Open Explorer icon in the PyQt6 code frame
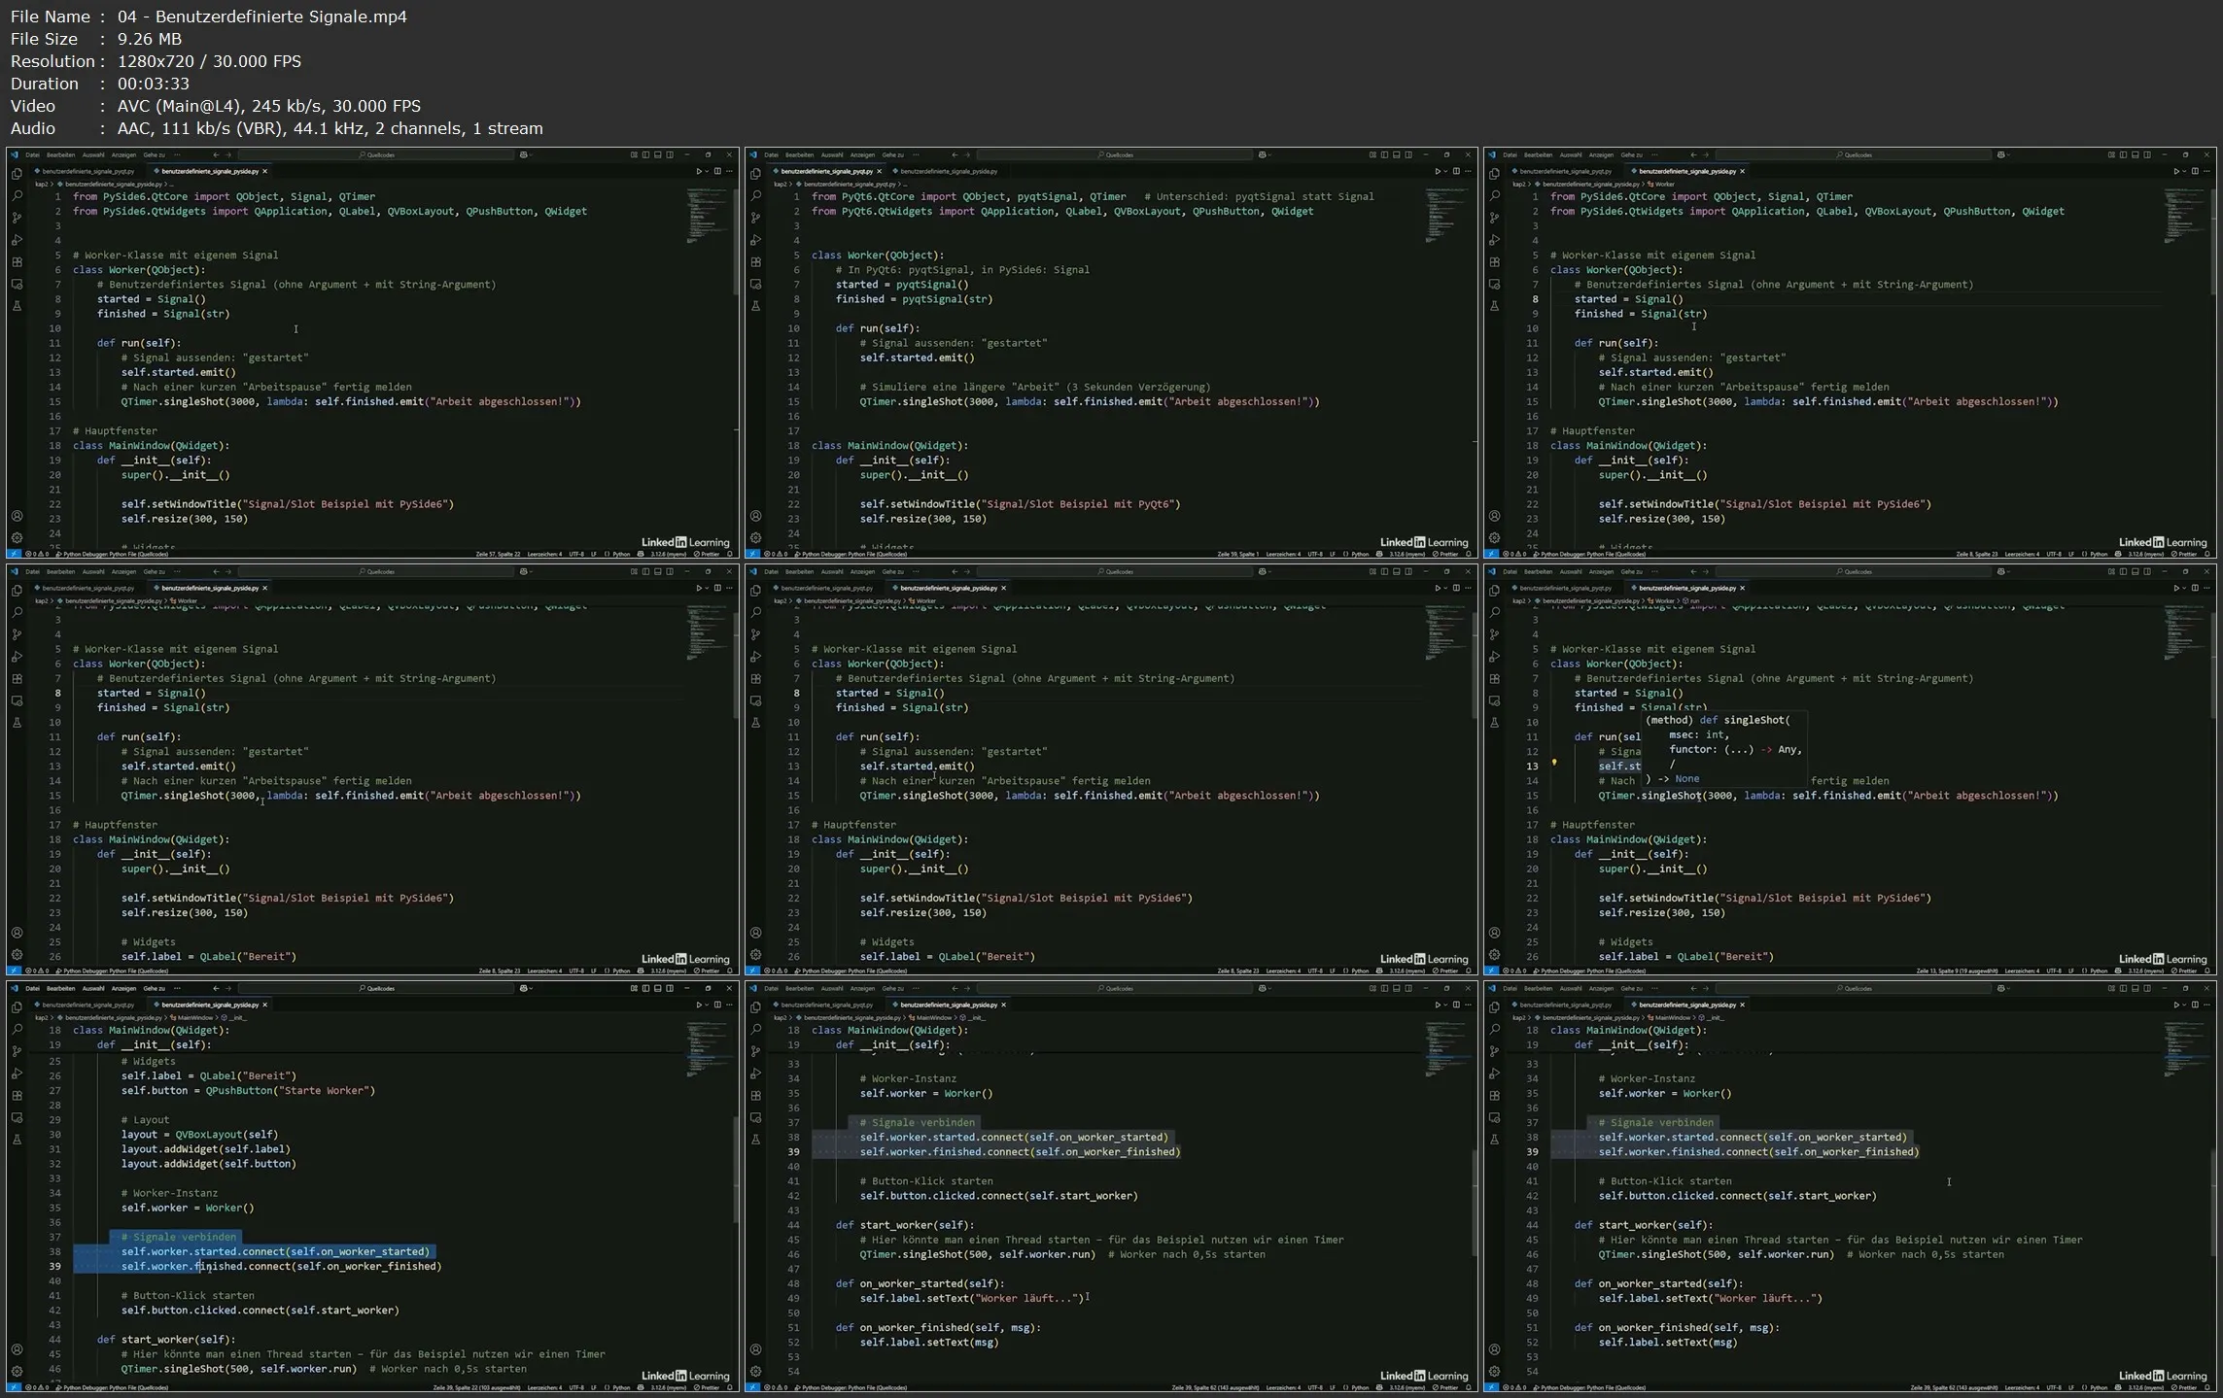Image resolution: width=2223 pixels, height=1398 pixels. tap(756, 174)
